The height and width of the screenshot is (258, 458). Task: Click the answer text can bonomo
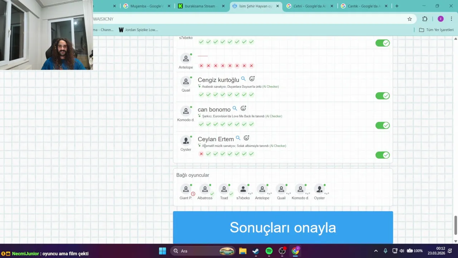coord(214,110)
